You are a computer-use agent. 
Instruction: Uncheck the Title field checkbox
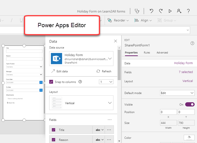[54, 130]
